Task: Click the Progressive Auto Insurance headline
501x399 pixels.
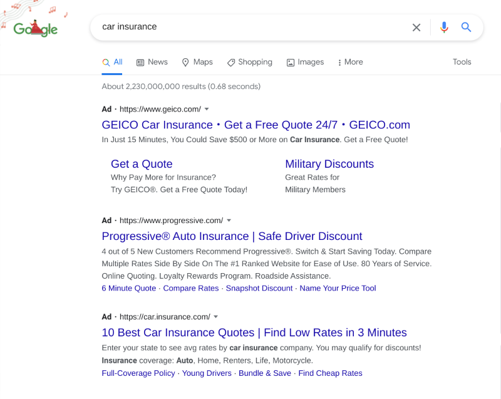Action: (x=232, y=236)
